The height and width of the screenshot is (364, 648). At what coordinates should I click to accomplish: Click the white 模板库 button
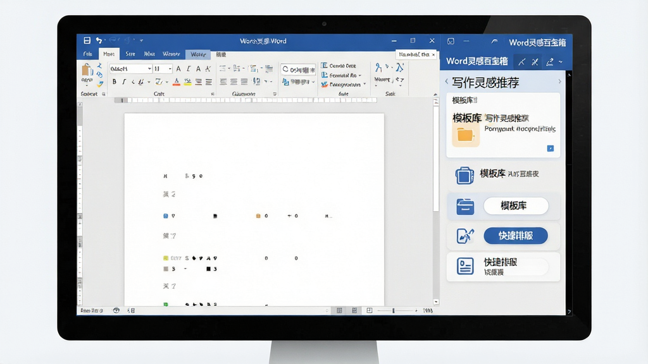pyautogui.click(x=516, y=205)
